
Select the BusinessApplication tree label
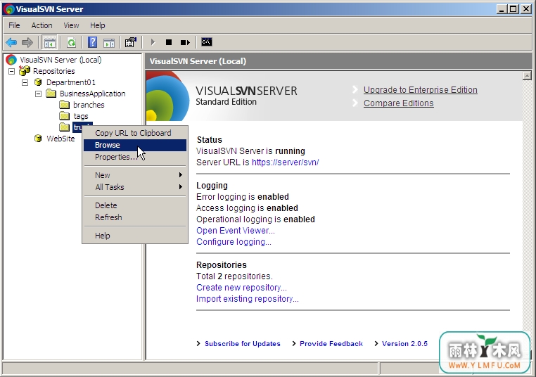tap(93, 94)
